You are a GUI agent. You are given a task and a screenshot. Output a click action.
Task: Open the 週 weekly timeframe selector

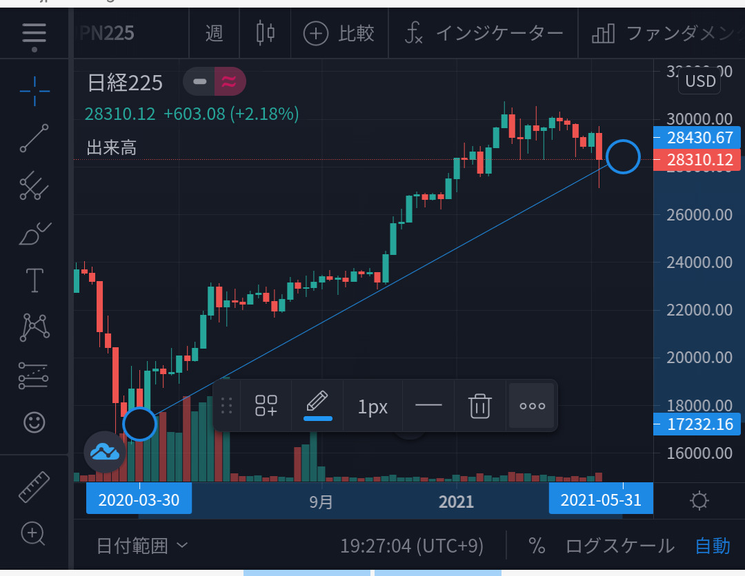click(x=214, y=33)
